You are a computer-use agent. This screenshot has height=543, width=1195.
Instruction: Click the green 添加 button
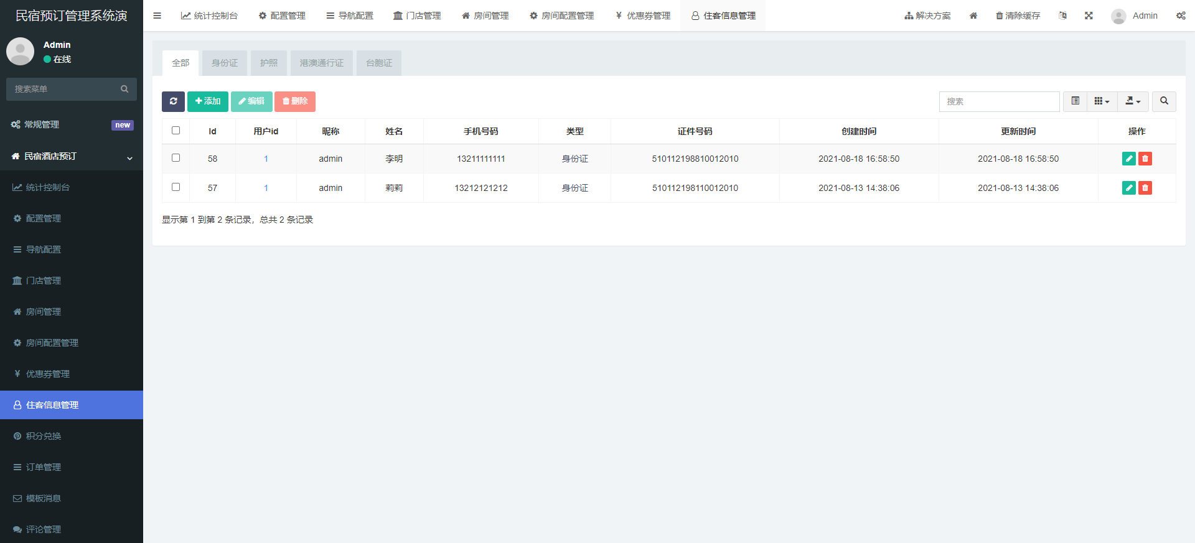coord(207,101)
